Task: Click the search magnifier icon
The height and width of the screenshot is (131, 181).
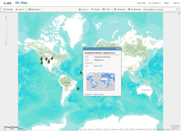Action: tap(177, 9)
